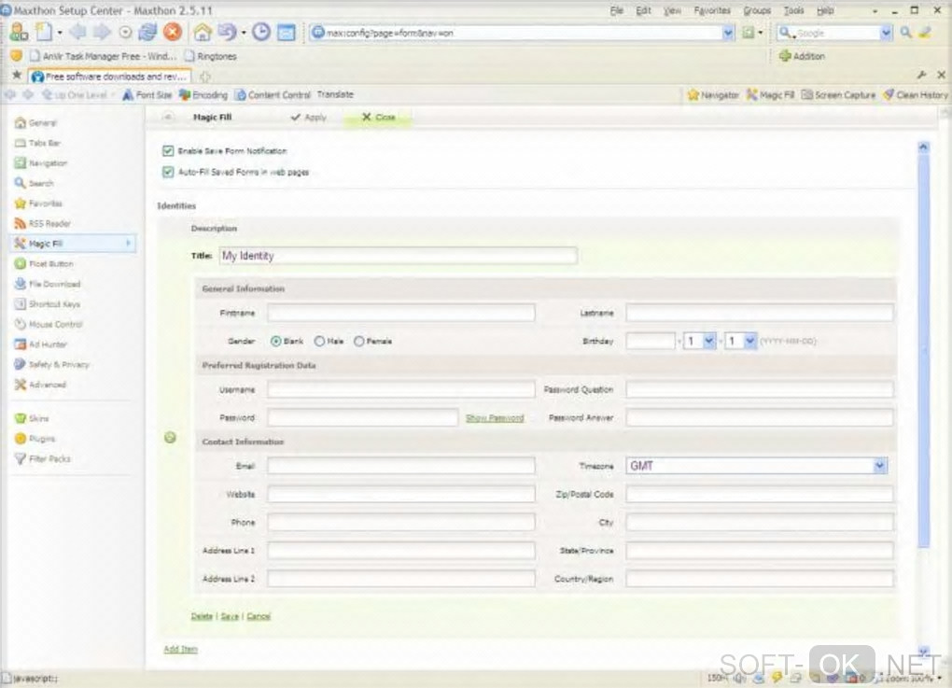
Task: Click the Email input field
Action: point(400,466)
